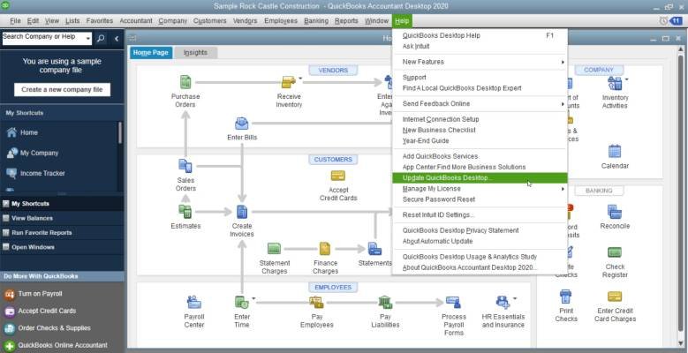
Task: Open the reminders clock icon
Action: pyautogui.click(x=663, y=21)
